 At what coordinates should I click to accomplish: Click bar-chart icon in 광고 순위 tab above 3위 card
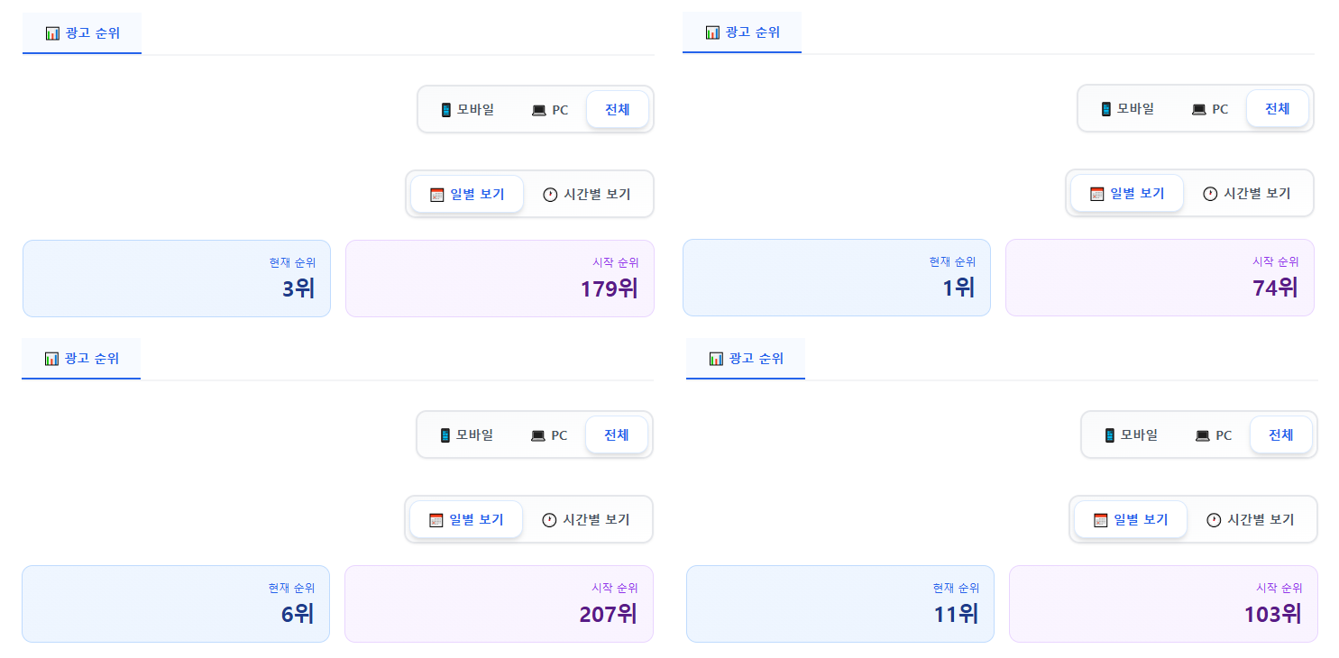point(52,33)
